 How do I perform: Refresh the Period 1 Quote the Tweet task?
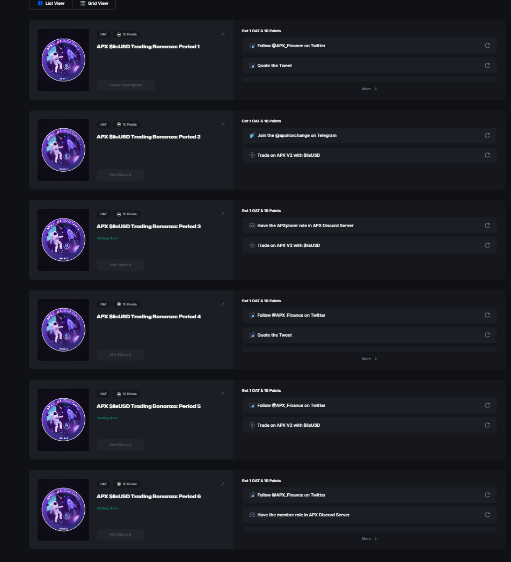(487, 65)
